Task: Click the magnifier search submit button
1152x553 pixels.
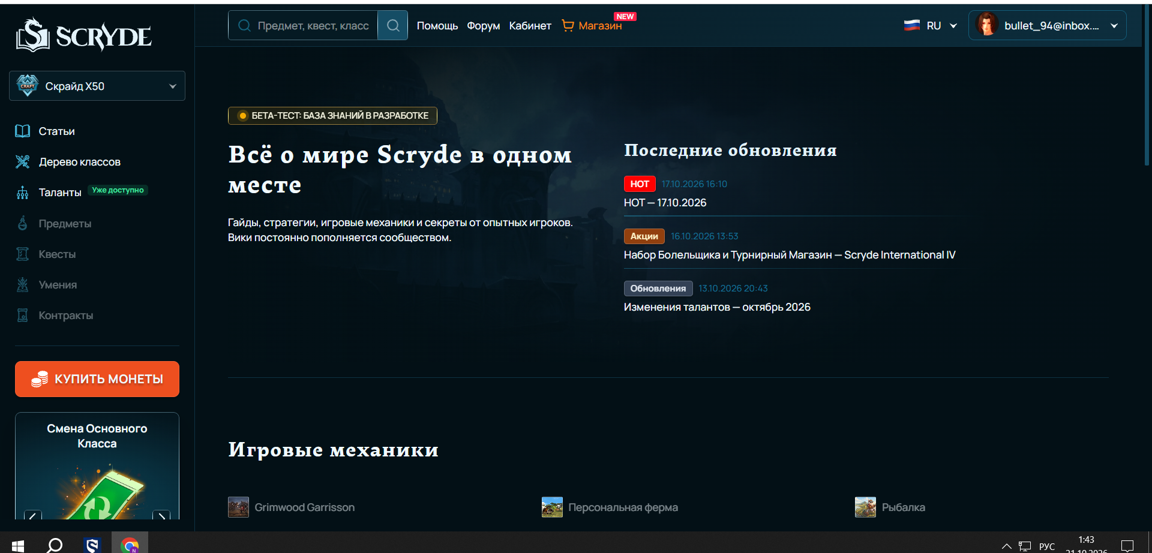Action: [x=393, y=25]
